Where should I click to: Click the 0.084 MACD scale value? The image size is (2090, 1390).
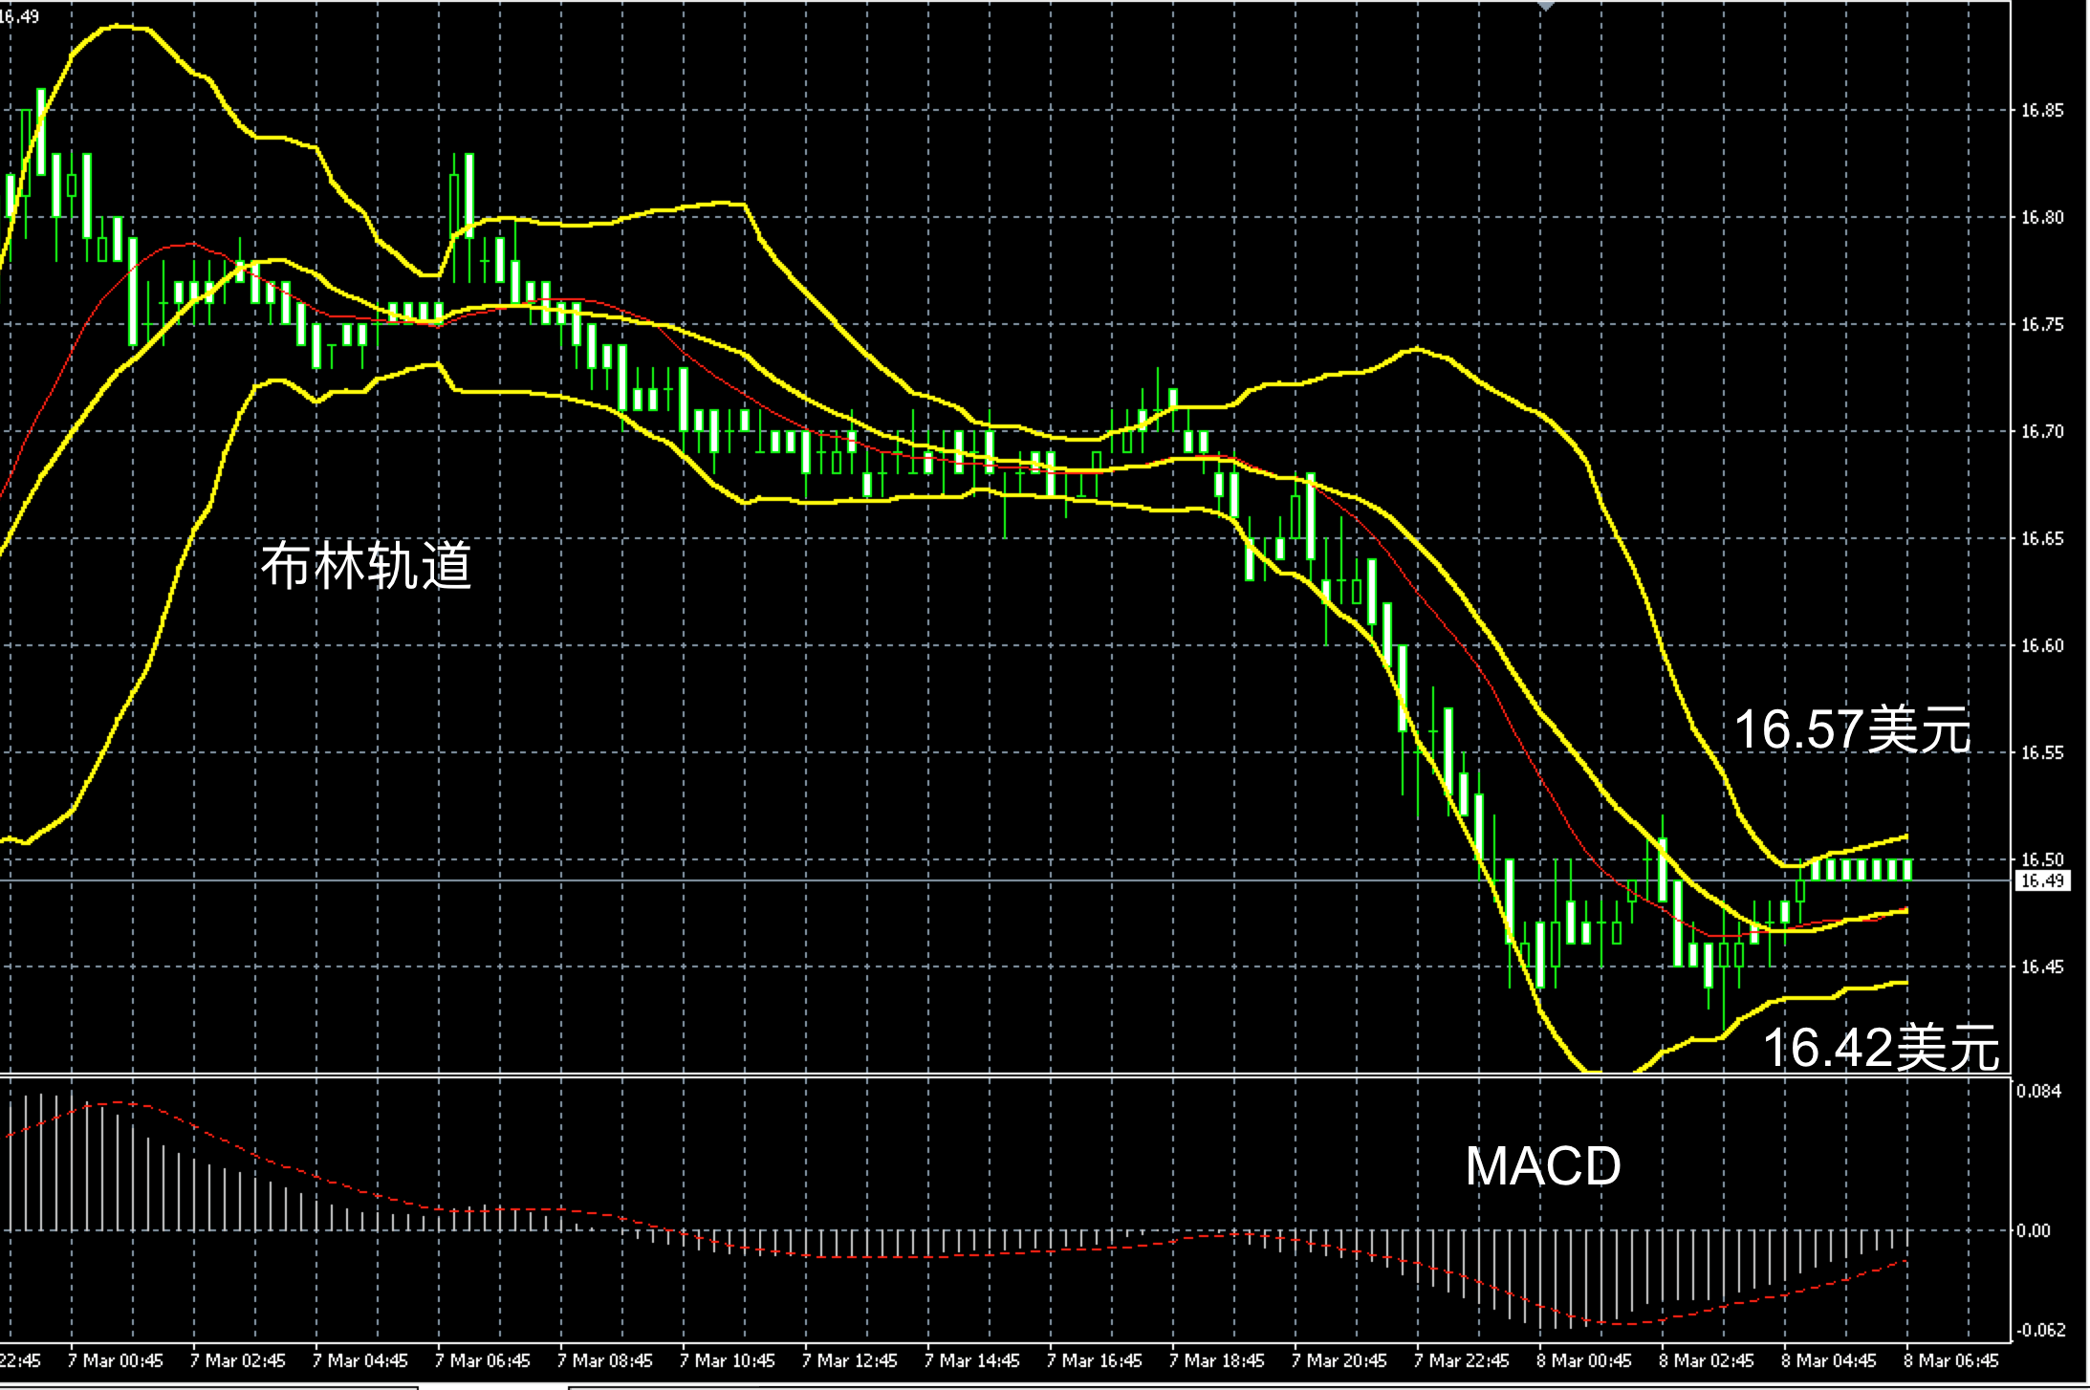pyautogui.click(x=2038, y=1091)
